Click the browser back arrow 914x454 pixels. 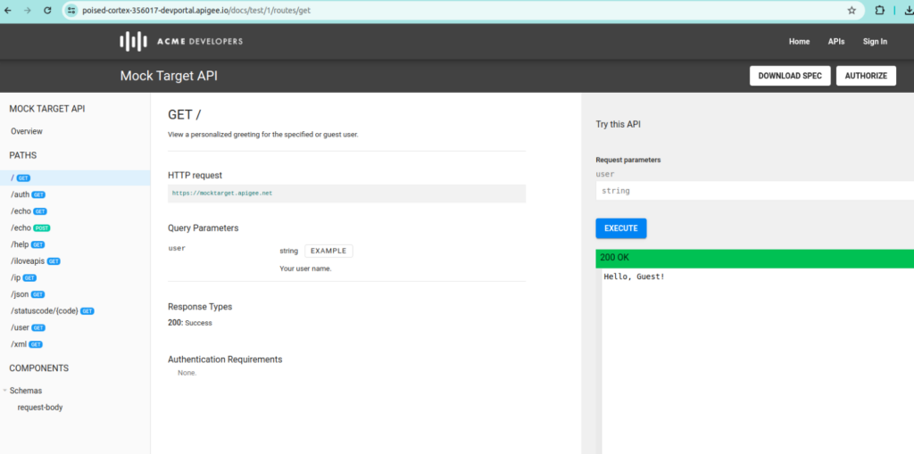pyautogui.click(x=10, y=11)
